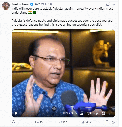Share the post via upload icon
Image resolution: width=122 pixels, height=127 pixels.
click(x=113, y=122)
